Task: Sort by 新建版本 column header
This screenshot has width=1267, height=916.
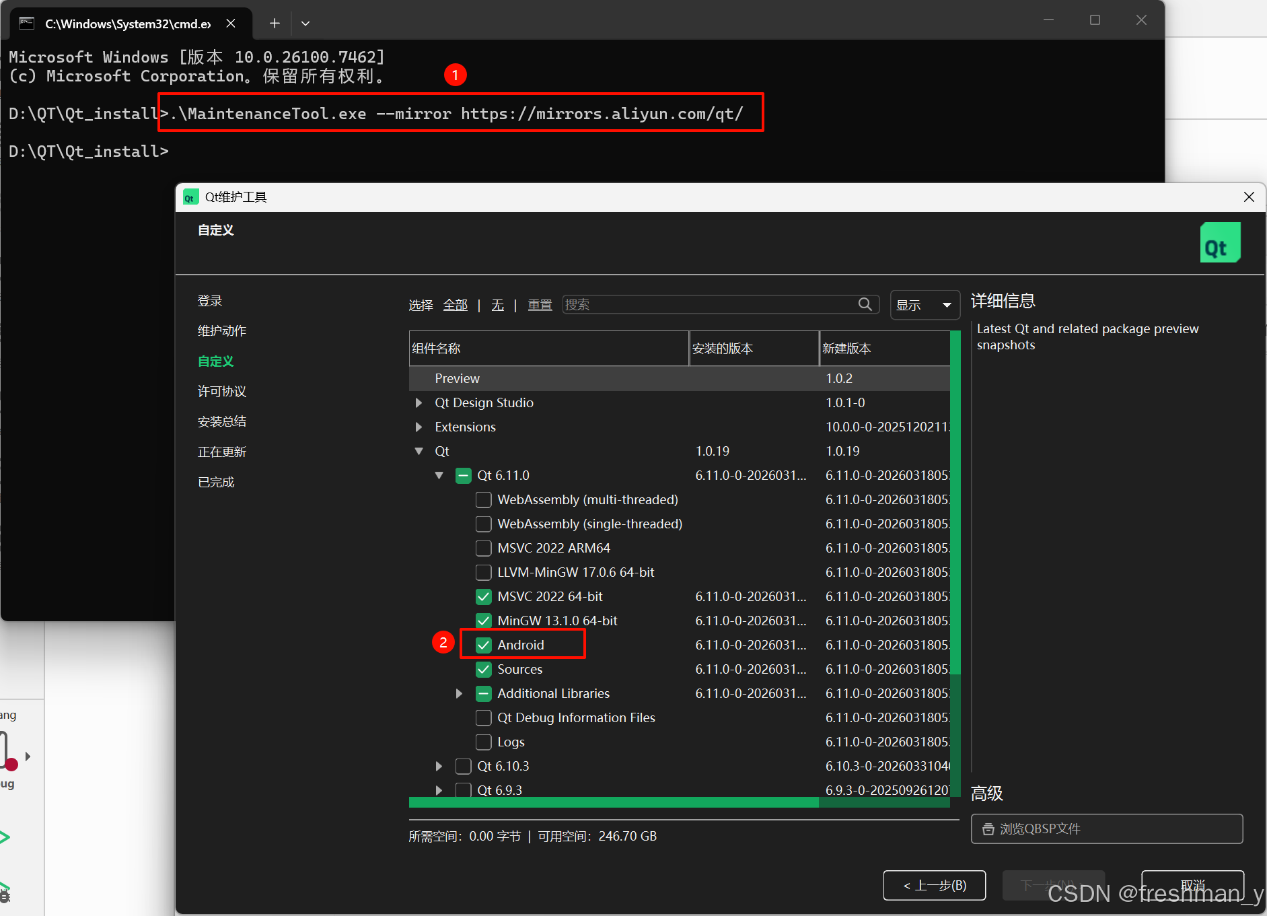Action: (885, 348)
